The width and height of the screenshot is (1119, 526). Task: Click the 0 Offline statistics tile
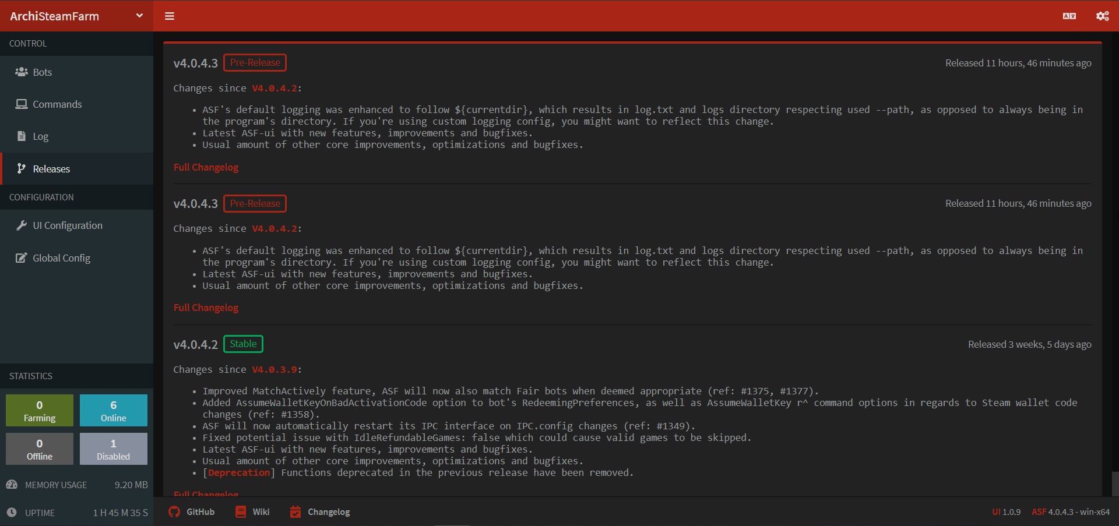point(40,449)
